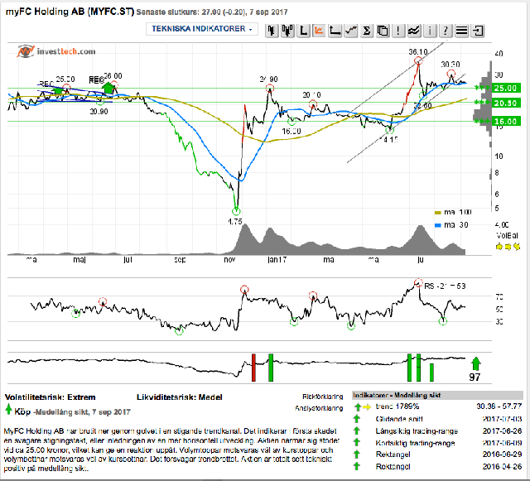Click the sigma summation icon
The image size is (530, 481).
tap(366, 31)
